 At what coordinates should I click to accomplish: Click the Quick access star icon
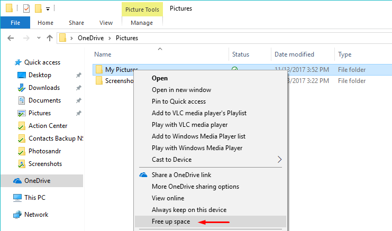coord(18,62)
